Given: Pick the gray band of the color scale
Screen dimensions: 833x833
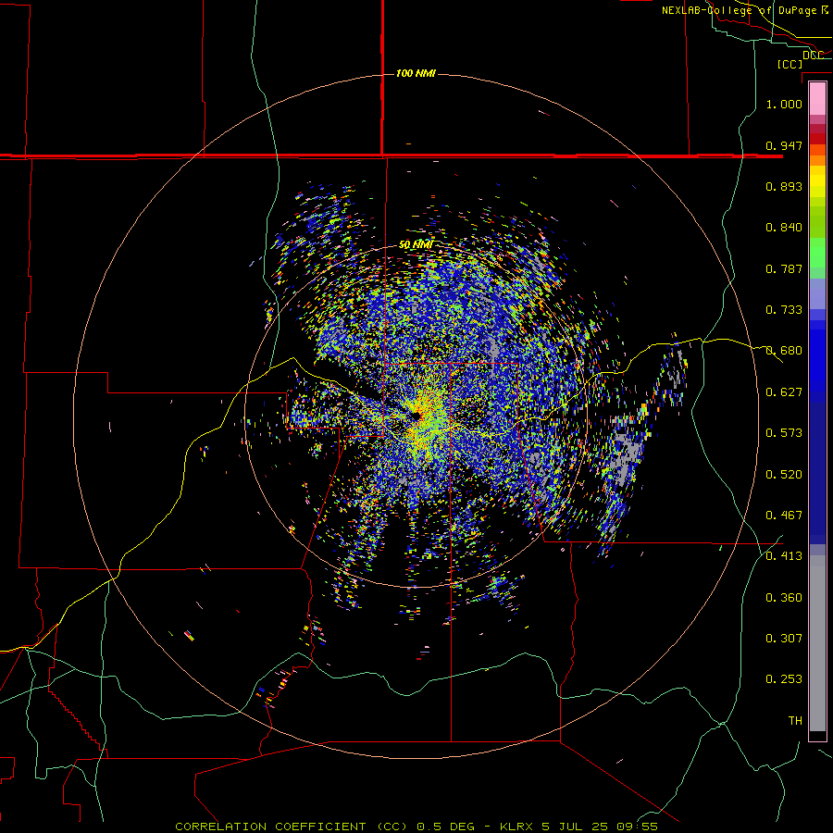Looking at the screenshot, I should [817, 643].
